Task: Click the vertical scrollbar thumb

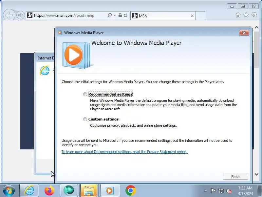Action: click(256, 50)
